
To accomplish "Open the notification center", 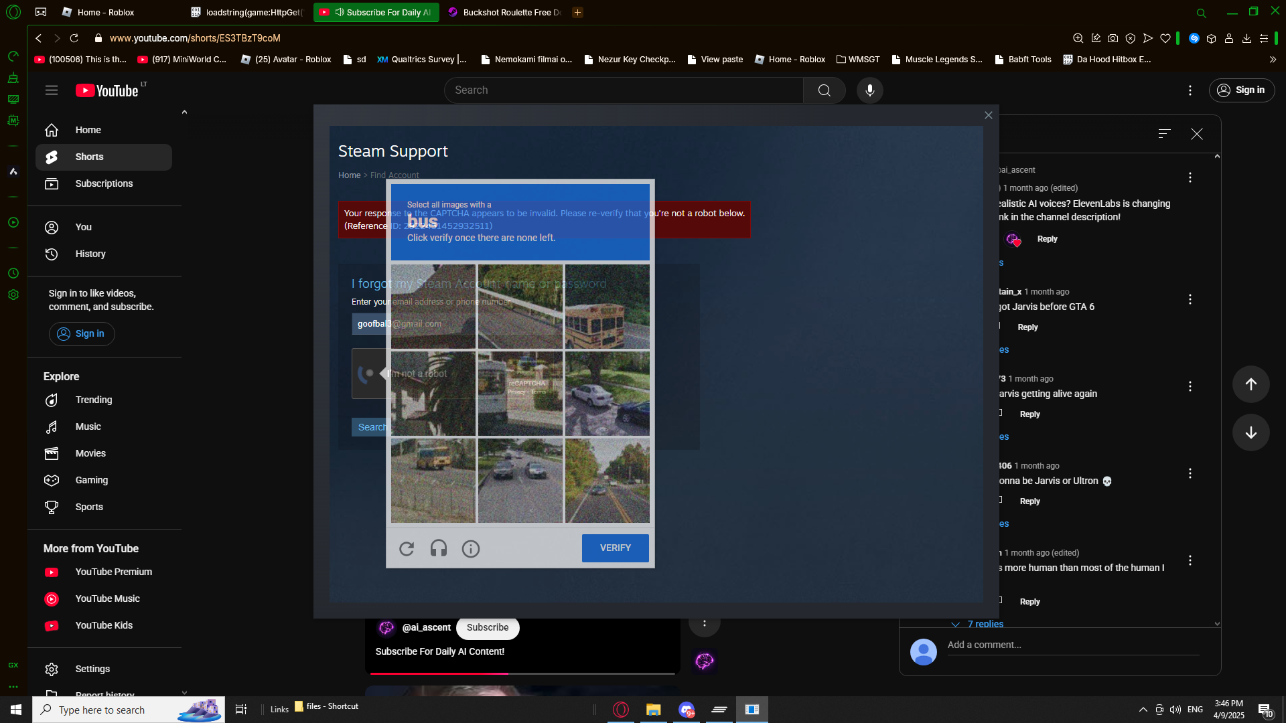I will [1265, 710].
